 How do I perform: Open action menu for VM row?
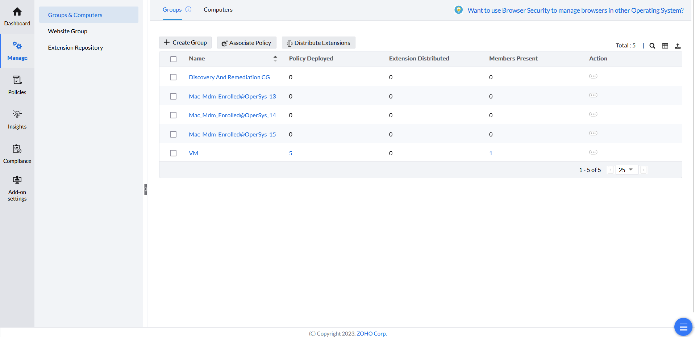click(x=593, y=152)
